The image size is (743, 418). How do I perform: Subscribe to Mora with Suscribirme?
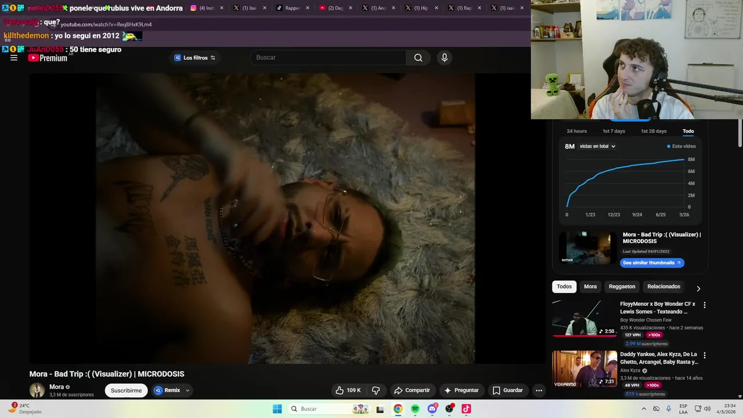click(126, 390)
